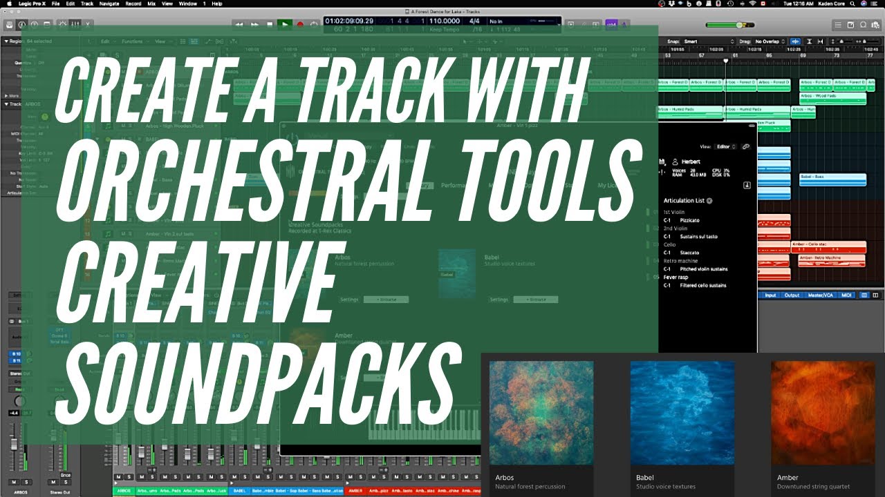Click the red Record button
The height and width of the screenshot is (497, 885).
[300, 25]
